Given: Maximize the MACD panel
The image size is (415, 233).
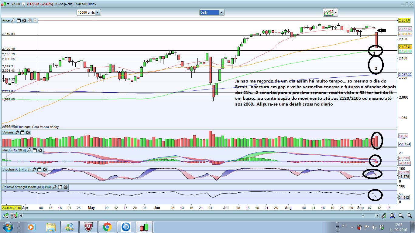Looking at the screenshot, I should click(x=35, y=150).
